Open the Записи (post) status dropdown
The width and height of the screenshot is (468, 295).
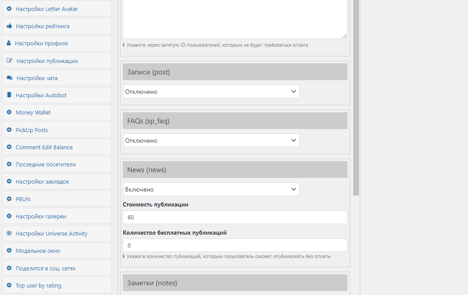click(x=211, y=92)
